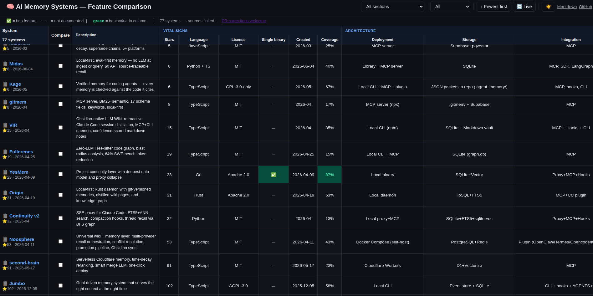
Task: Click the clipboard icon beside VIR
Action: (5, 125)
